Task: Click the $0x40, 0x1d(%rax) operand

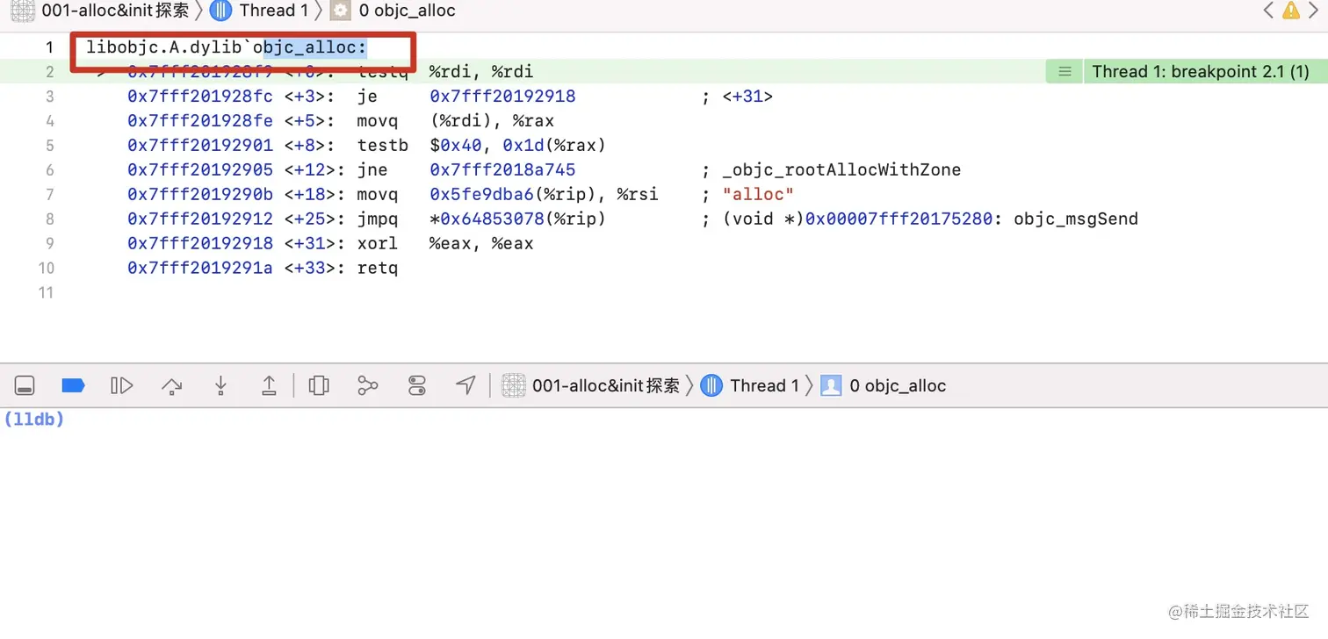Action: coord(518,146)
